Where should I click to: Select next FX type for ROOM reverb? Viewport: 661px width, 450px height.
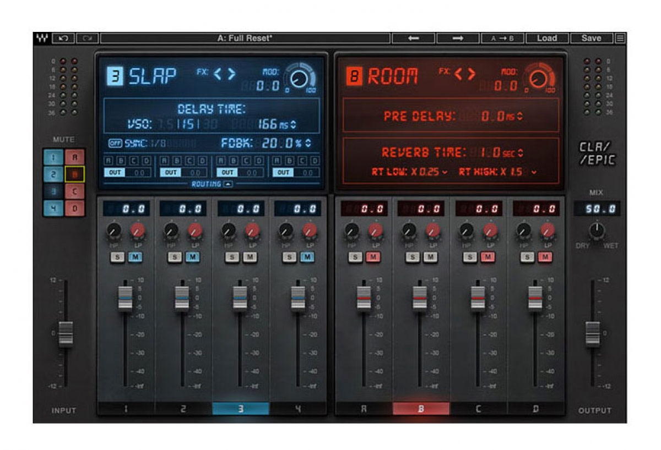473,74
